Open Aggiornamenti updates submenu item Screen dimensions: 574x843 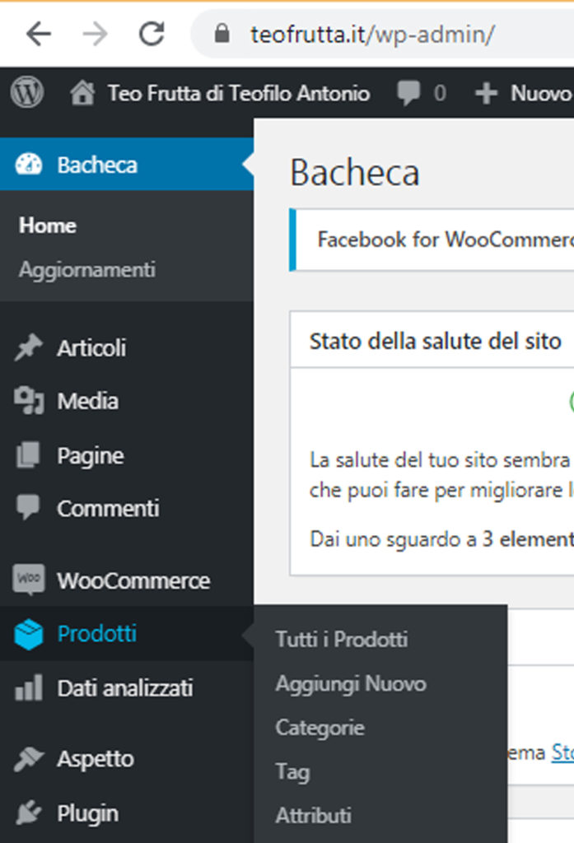87,269
